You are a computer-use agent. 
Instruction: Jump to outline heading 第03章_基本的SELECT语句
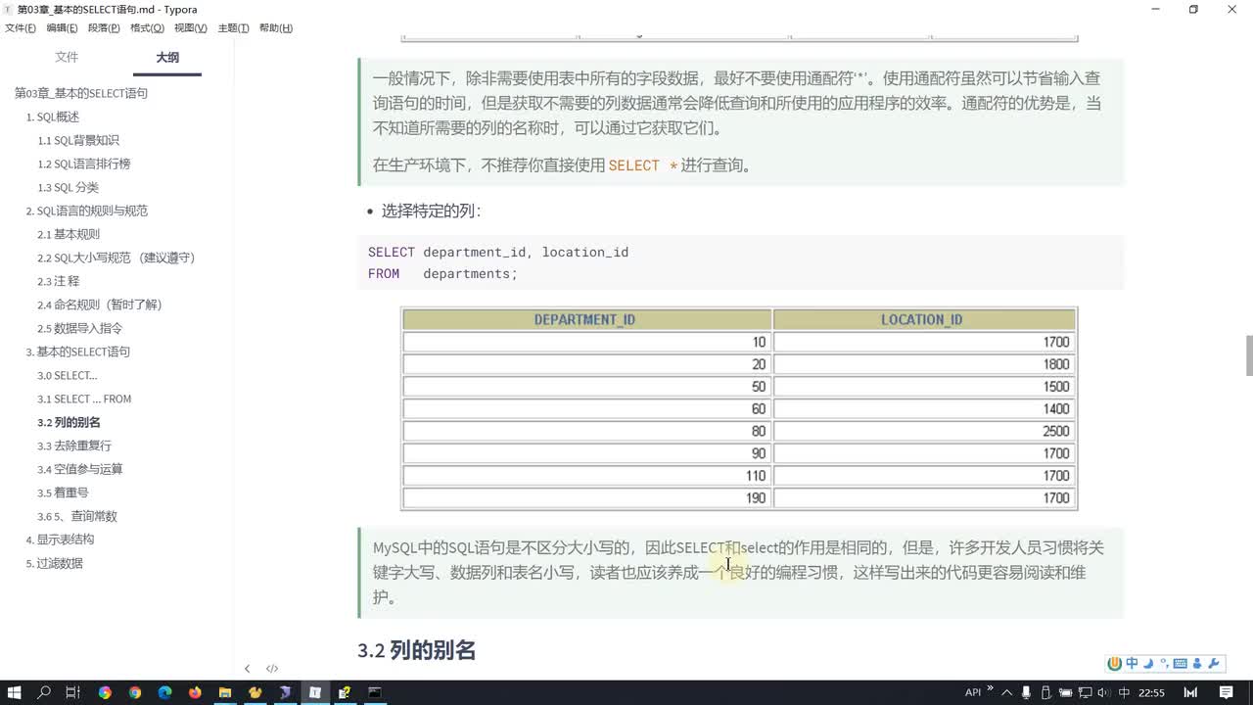81,93
